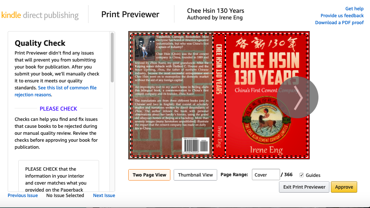Click Exit Print Previewer button

[304, 187]
